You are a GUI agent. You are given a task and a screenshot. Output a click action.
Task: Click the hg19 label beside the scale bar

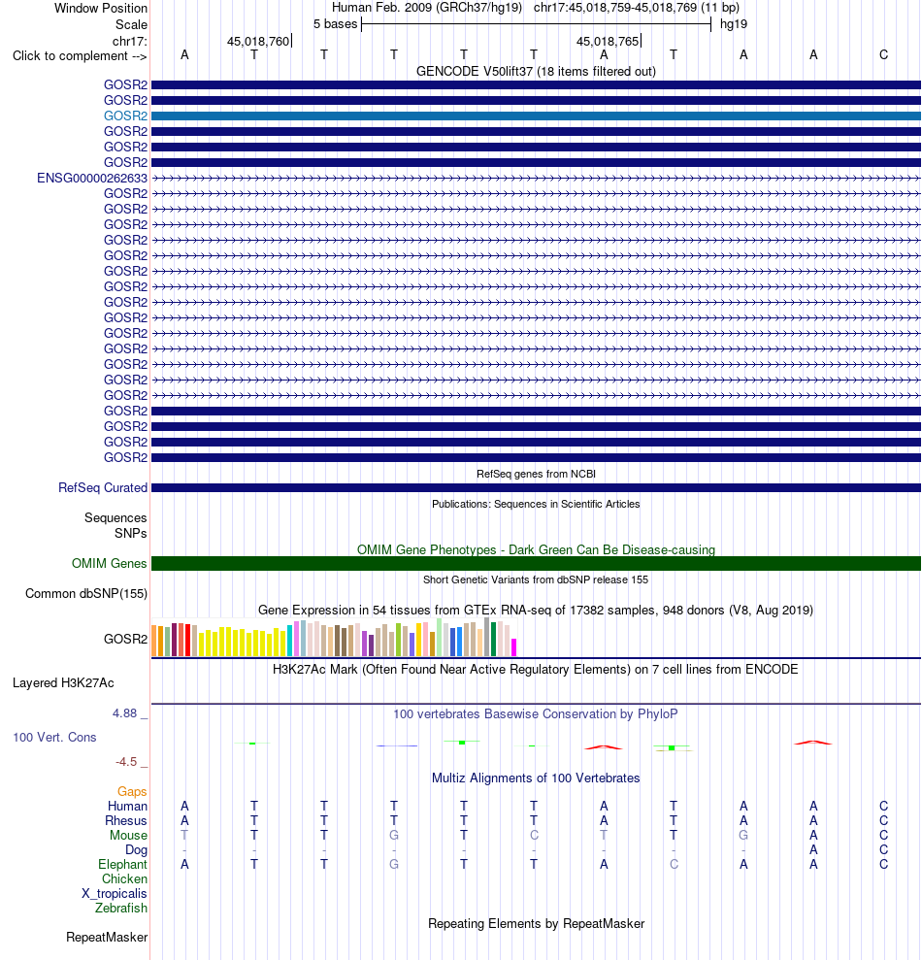tap(734, 24)
